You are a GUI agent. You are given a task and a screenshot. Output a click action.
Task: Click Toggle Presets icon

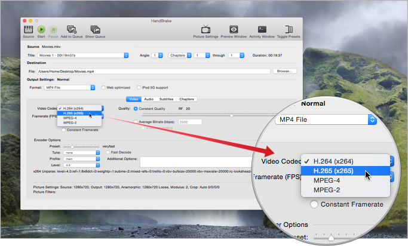(289, 29)
